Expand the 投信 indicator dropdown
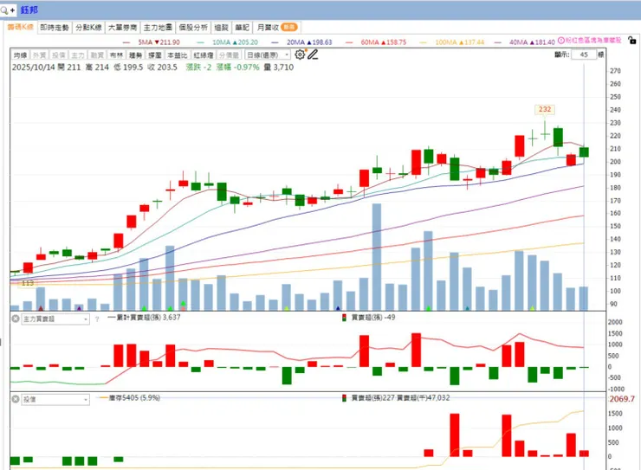 tap(55, 399)
